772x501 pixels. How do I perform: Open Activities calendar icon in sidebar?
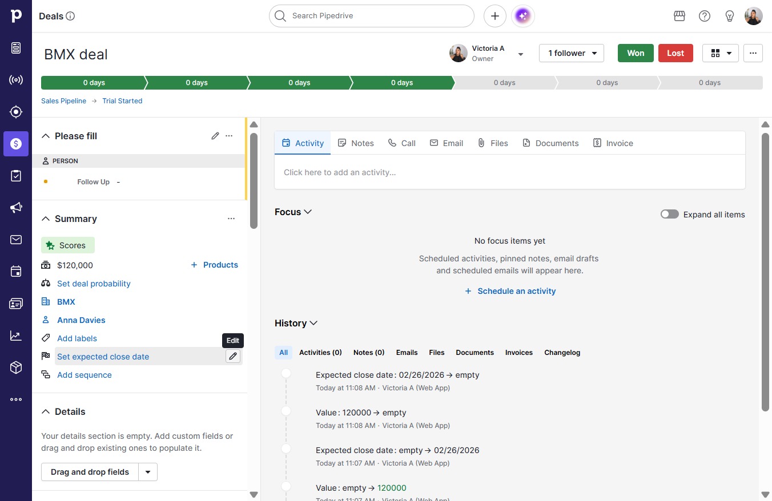(16, 272)
